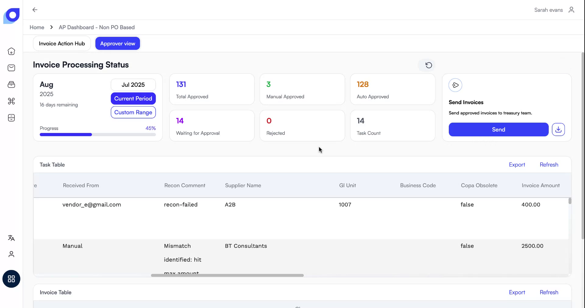Switch to the Invoice Action Hub tab

click(62, 43)
